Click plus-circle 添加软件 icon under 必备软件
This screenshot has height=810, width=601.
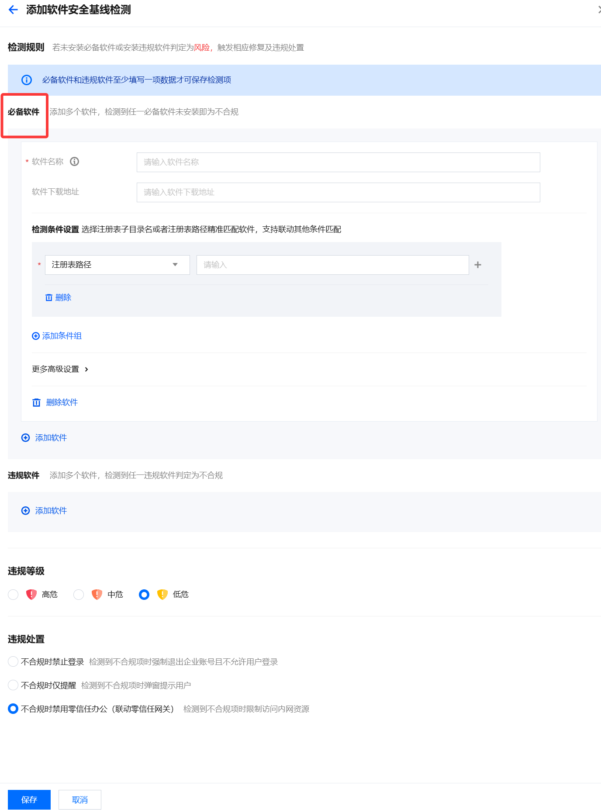26,438
